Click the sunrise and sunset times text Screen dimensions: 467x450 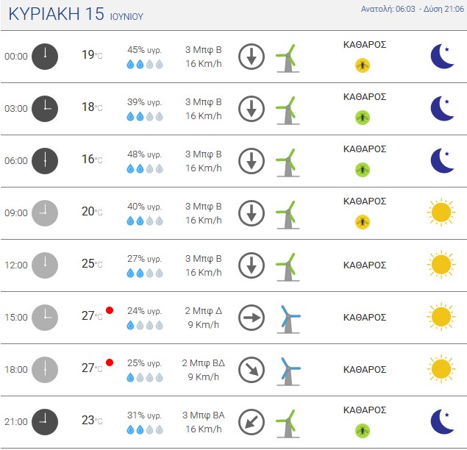(x=413, y=9)
